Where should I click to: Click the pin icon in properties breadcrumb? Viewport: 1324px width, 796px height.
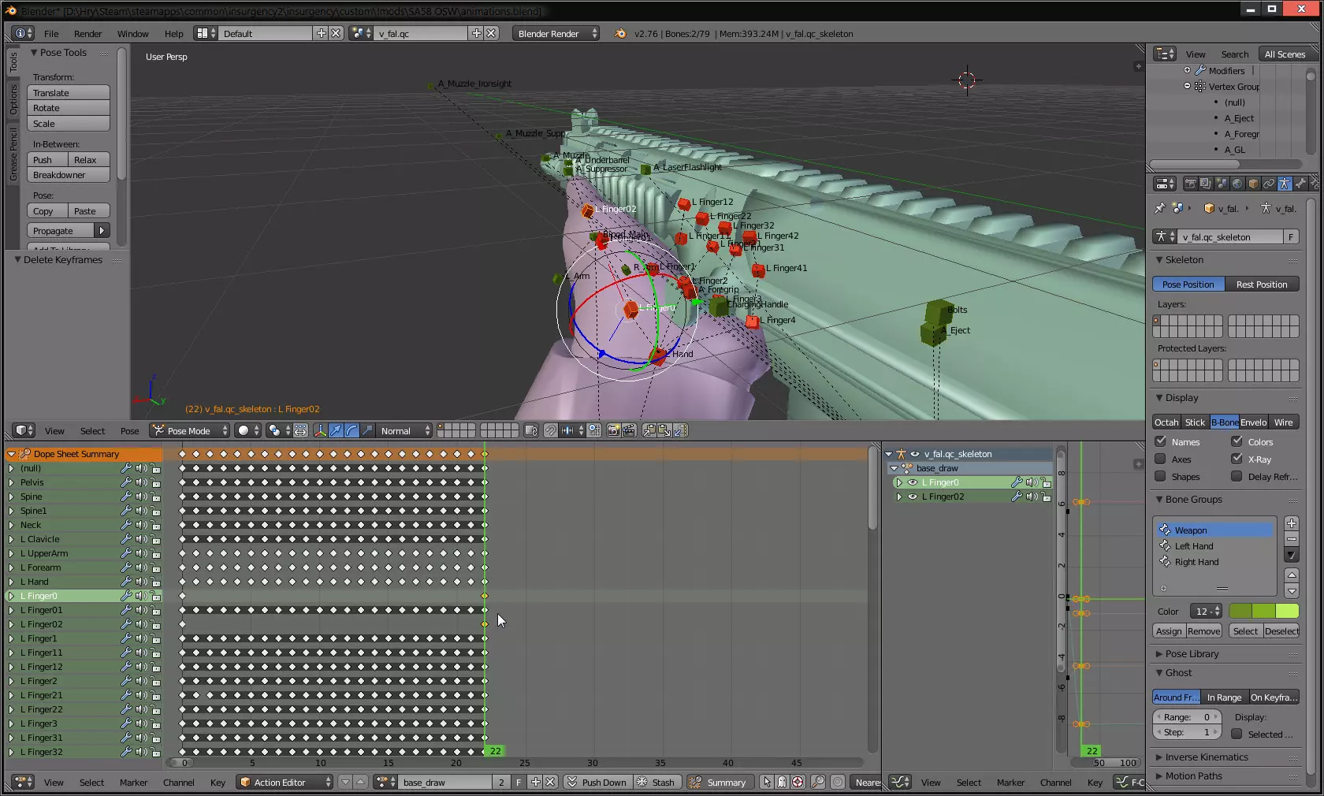(1159, 209)
